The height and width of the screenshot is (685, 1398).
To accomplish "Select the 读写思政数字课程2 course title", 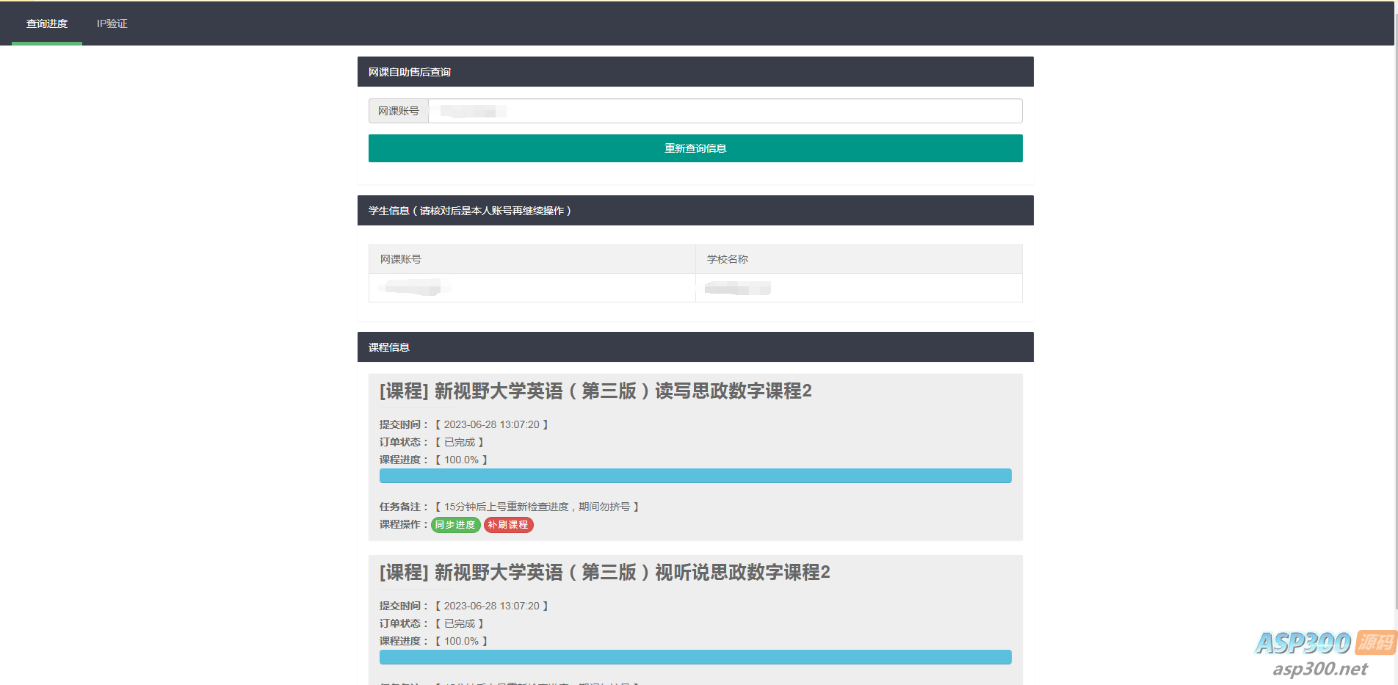I will pos(595,391).
